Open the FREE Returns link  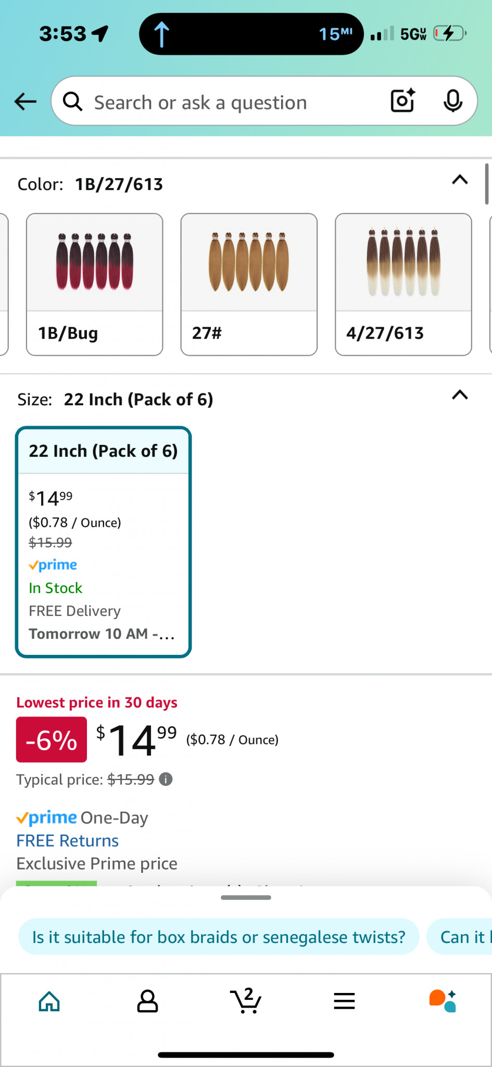click(68, 840)
